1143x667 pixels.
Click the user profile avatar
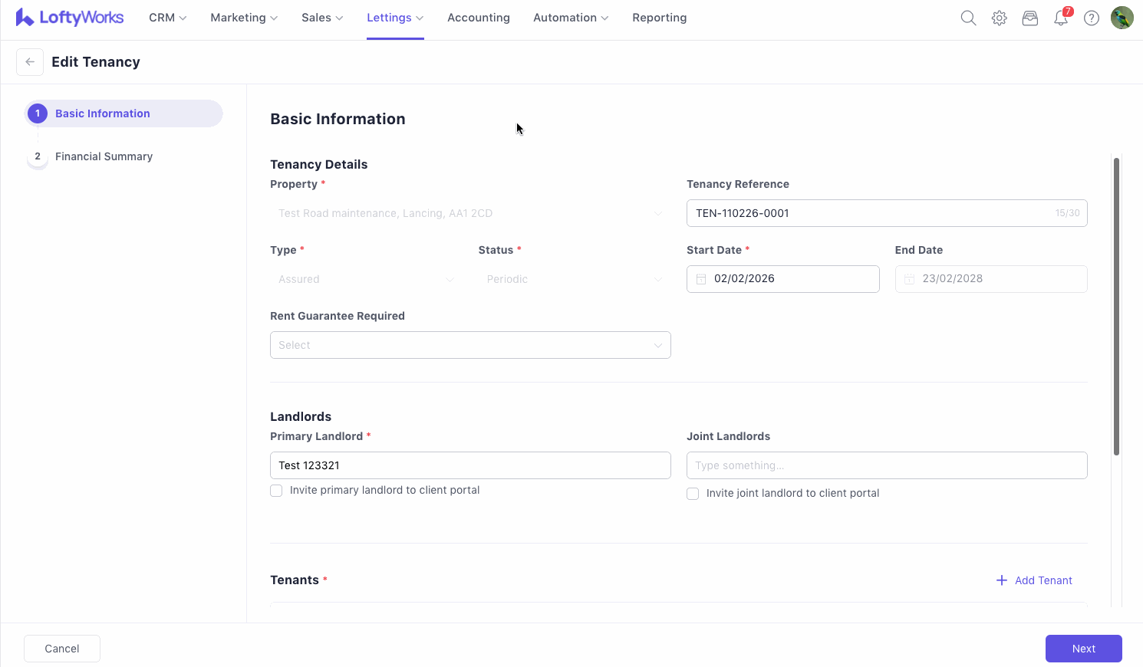1122,18
